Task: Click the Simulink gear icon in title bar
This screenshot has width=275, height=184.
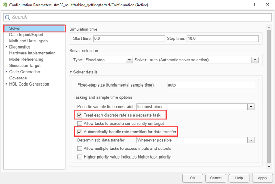Action: click(x=5, y=5)
